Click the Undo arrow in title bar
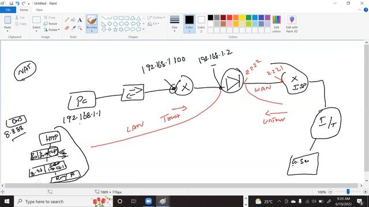The height and width of the screenshot is (207, 369). 17,3
